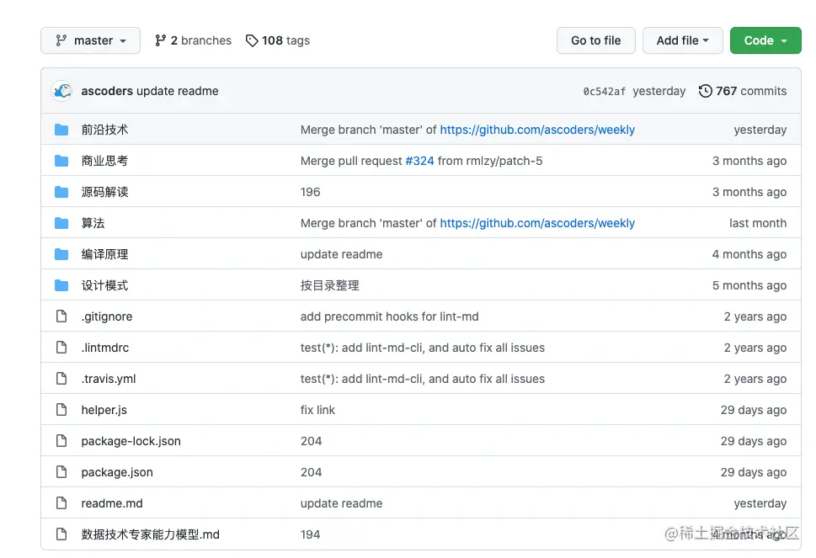Open the package-lock.json file
816x558 pixels.
[x=131, y=441]
